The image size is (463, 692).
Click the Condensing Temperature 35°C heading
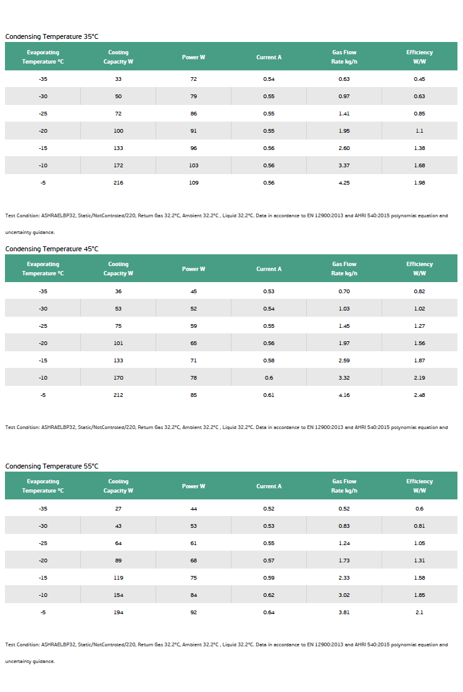[52, 36]
